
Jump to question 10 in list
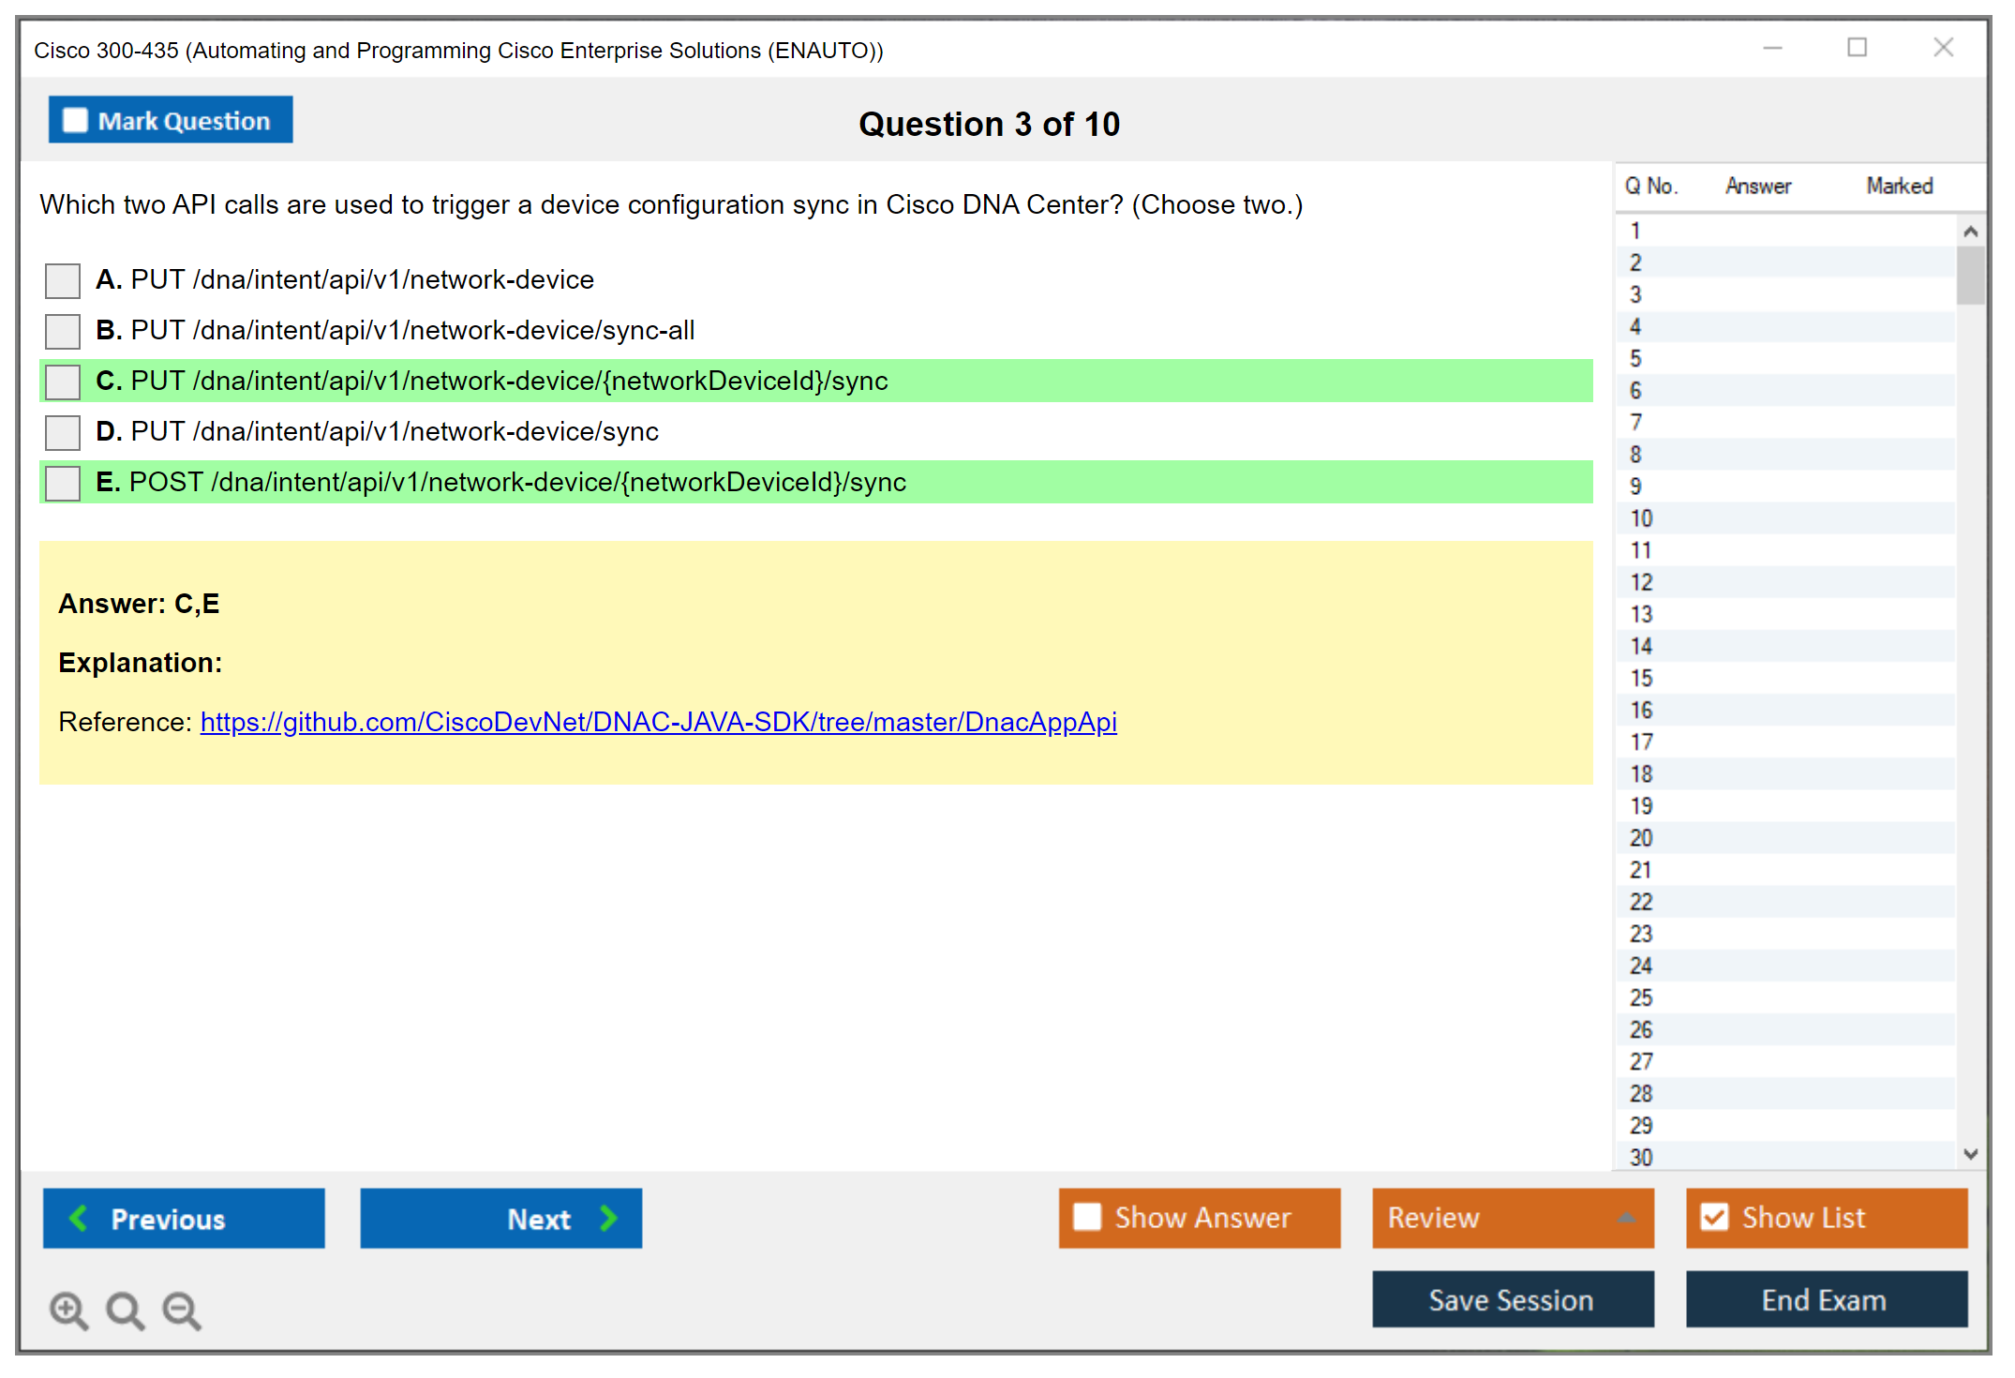click(1641, 518)
